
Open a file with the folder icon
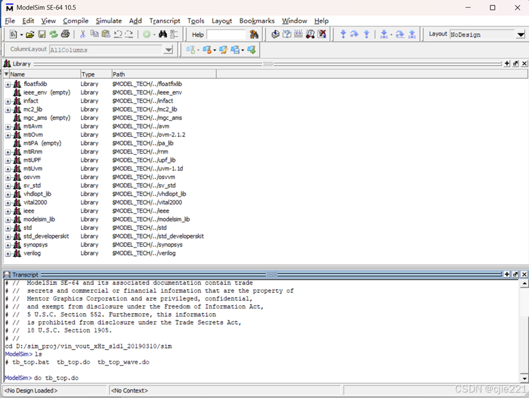click(30, 34)
